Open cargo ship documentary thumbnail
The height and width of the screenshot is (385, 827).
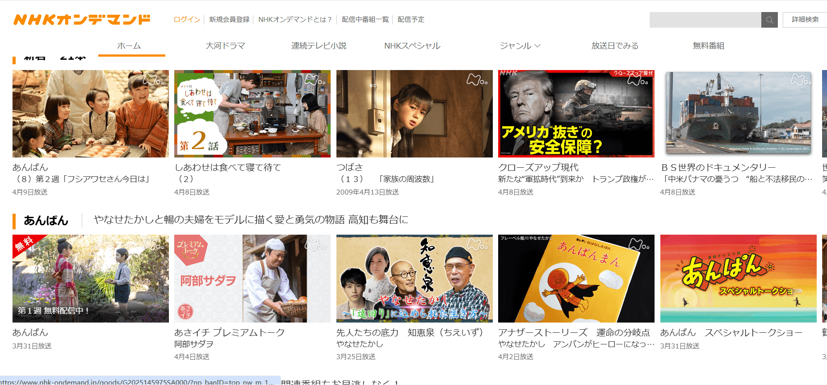point(739,114)
